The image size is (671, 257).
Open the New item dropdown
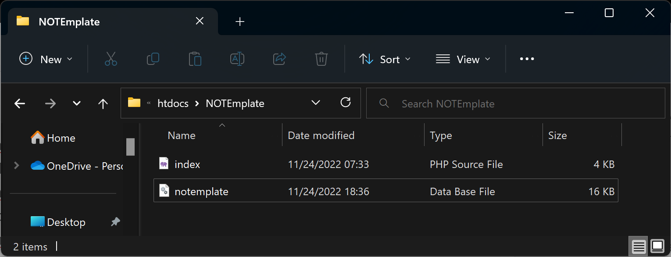pos(46,59)
